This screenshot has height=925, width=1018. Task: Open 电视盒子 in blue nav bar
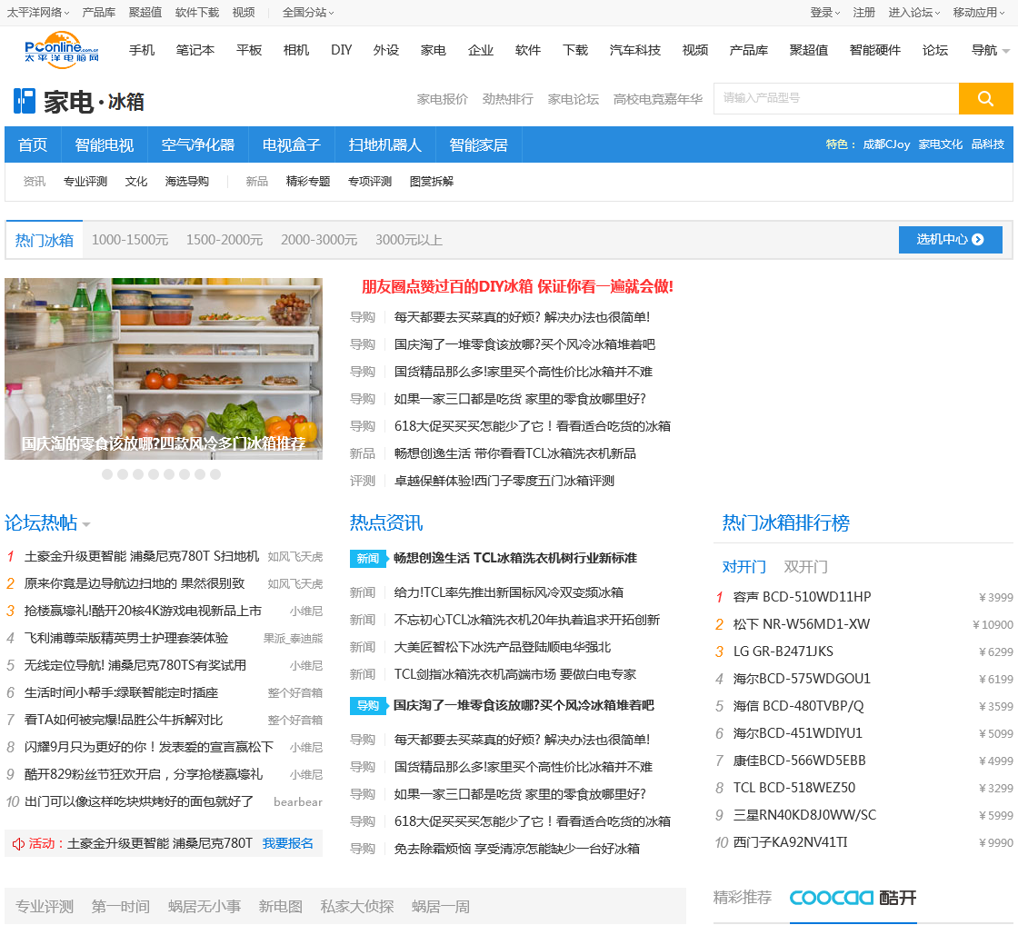click(292, 144)
